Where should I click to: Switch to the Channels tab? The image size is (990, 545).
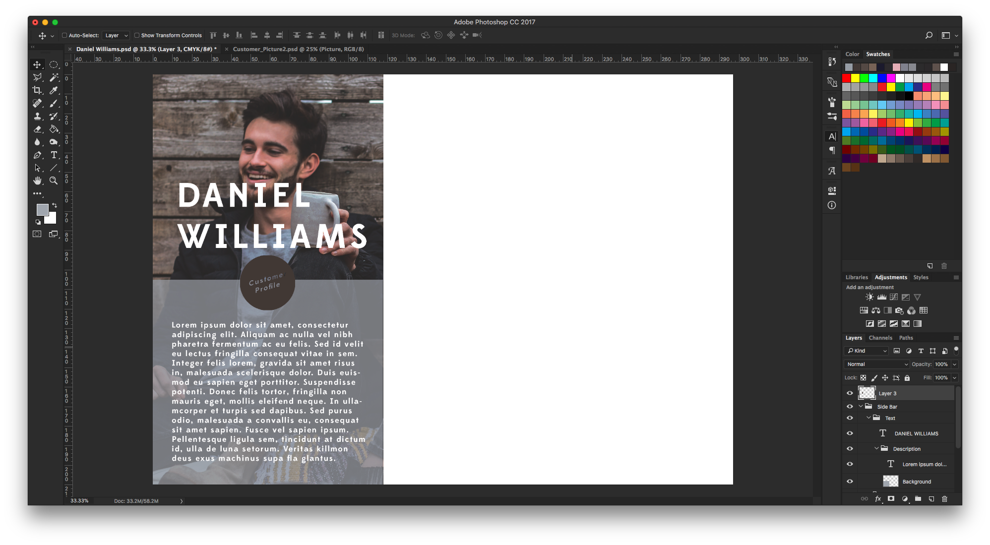tap(880, 338)
